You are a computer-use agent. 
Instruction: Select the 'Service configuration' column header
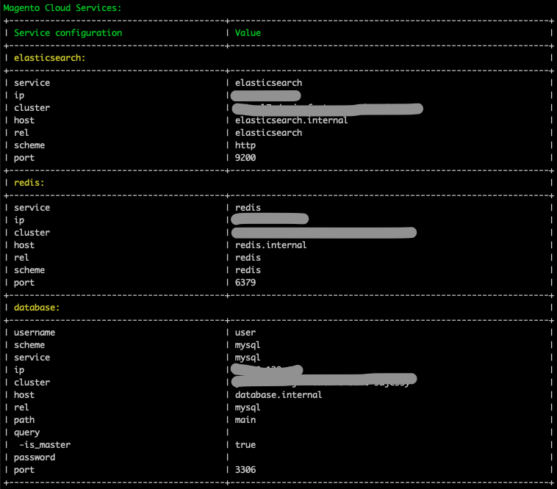point(68,33)
